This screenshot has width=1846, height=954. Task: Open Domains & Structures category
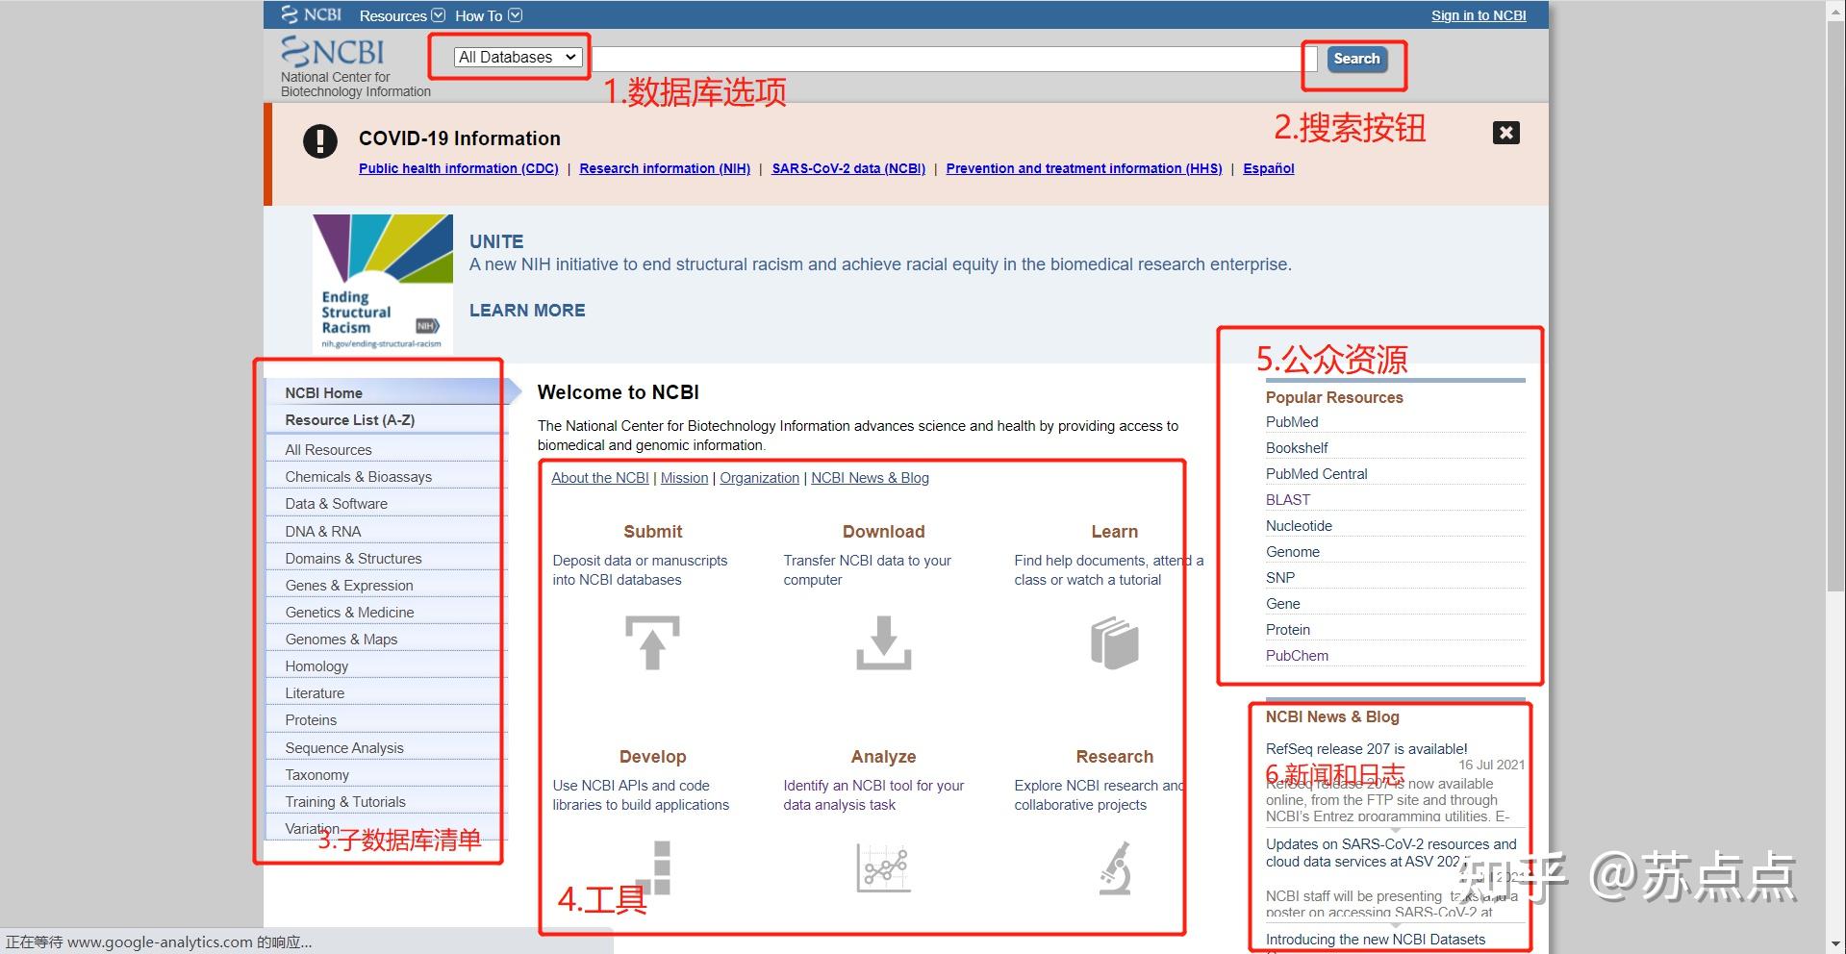[385, 558]
